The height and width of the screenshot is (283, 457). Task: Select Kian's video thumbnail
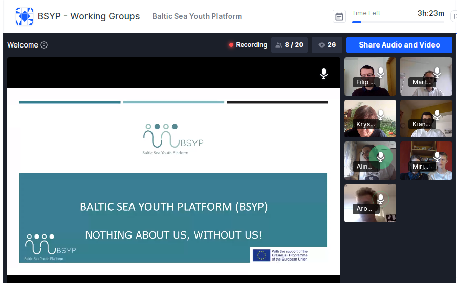pos(426,119)
